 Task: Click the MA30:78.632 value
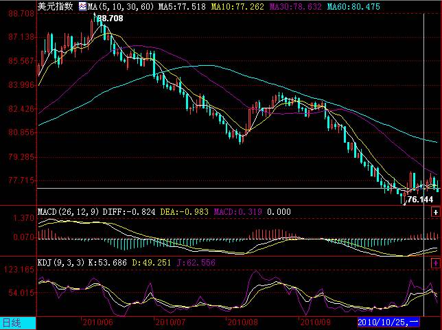coord(295,6)
